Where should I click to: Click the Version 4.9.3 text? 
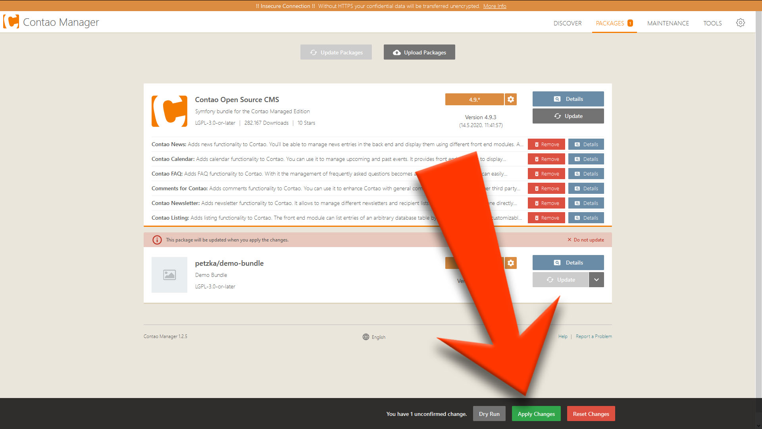pyautogui.click(x=481, y=117)
